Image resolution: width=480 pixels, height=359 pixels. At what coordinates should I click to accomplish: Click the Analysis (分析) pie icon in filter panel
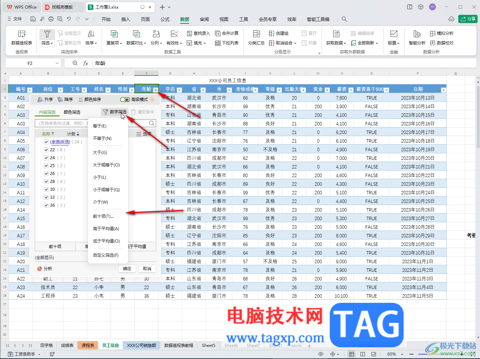(40, 269)
